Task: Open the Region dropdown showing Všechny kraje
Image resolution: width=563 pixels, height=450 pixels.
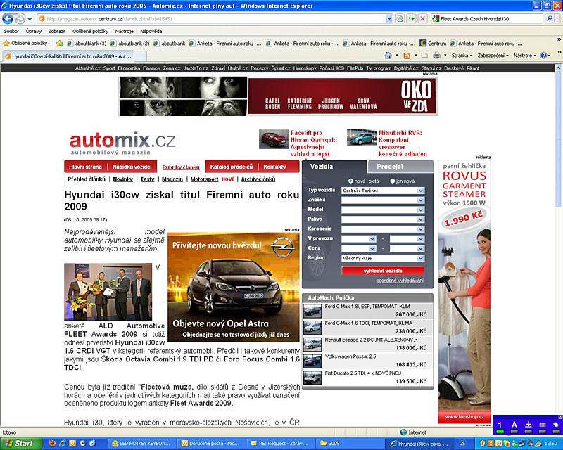Action: 383,258
